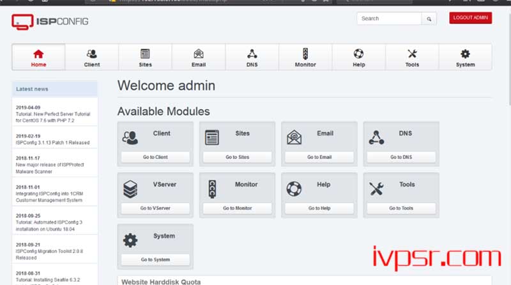Click the Client module title text
The image size is (511, 285).
pos(162,134)
